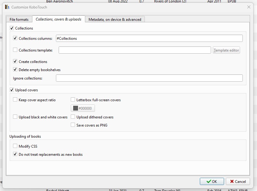This screenshot has height=191, width=257.
Task: Click the Ignore collections input field
Action: pos(149,78)
